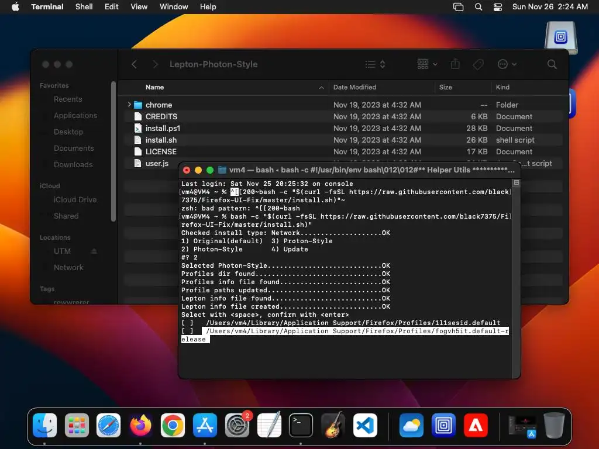Click the Terminal icon in the dock
Viewport: 599px width, 449px height.
(x=301, y=426)
